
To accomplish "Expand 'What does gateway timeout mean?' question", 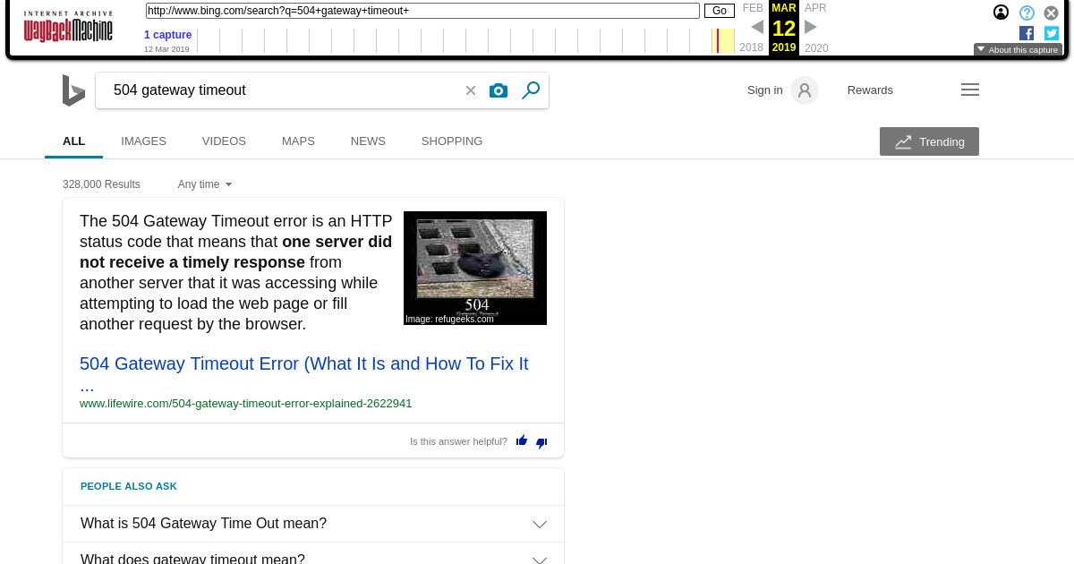I will [x=313, y=554].
